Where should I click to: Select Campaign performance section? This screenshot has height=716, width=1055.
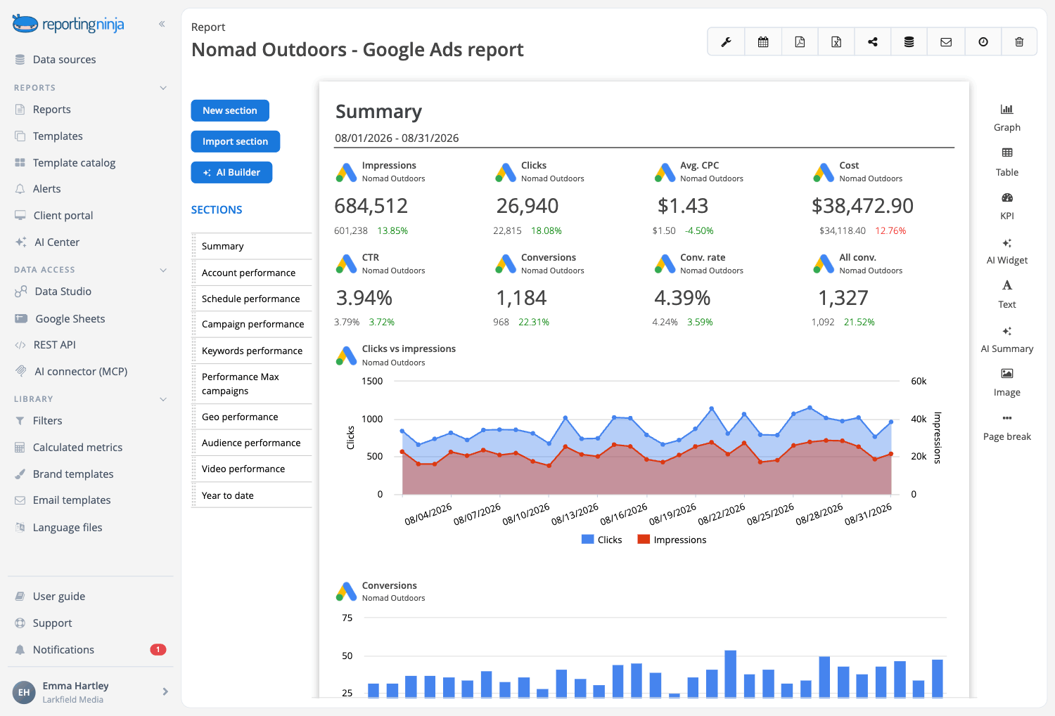[x=252, y=325]
